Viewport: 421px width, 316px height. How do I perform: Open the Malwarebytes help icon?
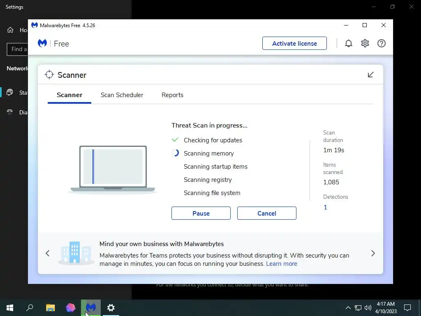tap(381, 43)
